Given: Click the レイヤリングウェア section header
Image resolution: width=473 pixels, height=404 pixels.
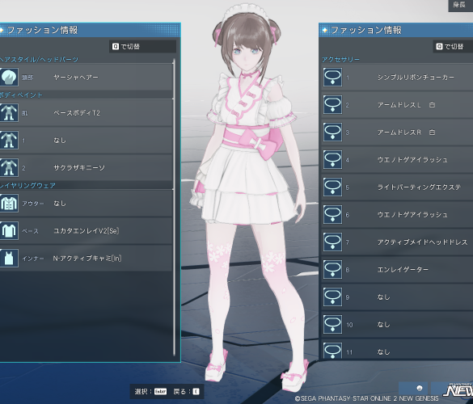Looking at the screenshot, I should [27, 185].
